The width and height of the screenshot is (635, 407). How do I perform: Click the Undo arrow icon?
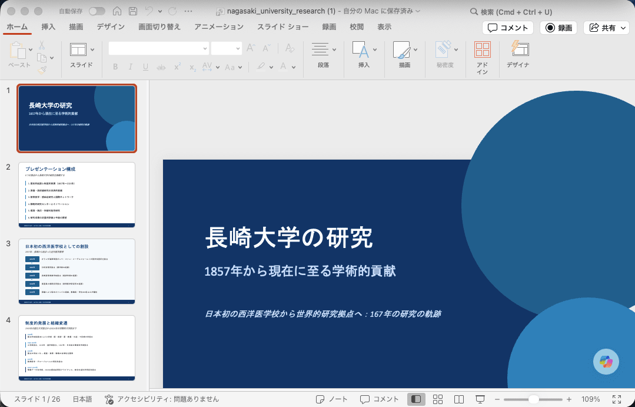(x=149, y=11)
